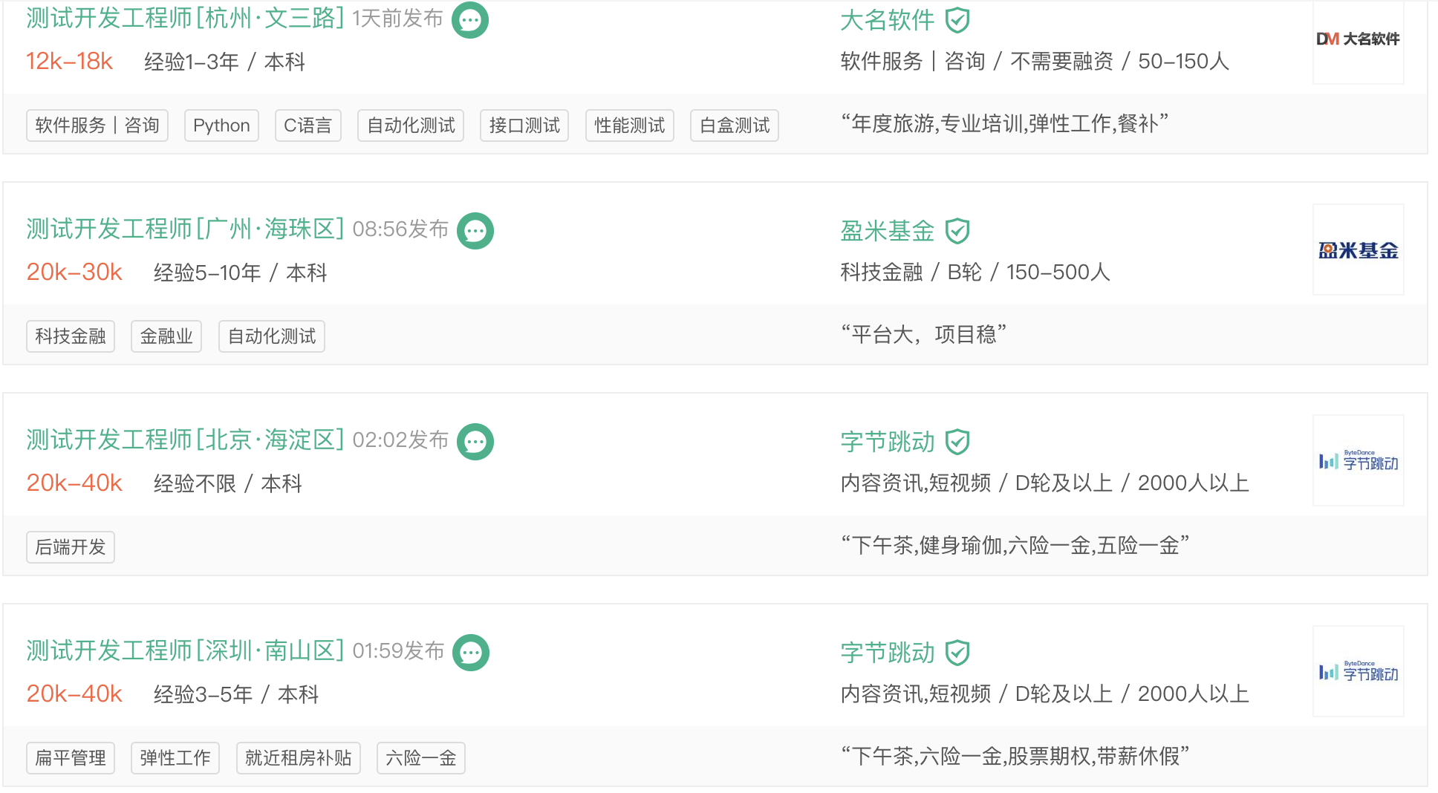Click the 就近租房补贴 tag
This screenshot has height=793, width=1438.
299,758
